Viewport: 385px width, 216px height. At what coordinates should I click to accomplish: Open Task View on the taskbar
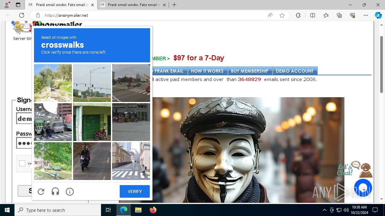point(108,210)
